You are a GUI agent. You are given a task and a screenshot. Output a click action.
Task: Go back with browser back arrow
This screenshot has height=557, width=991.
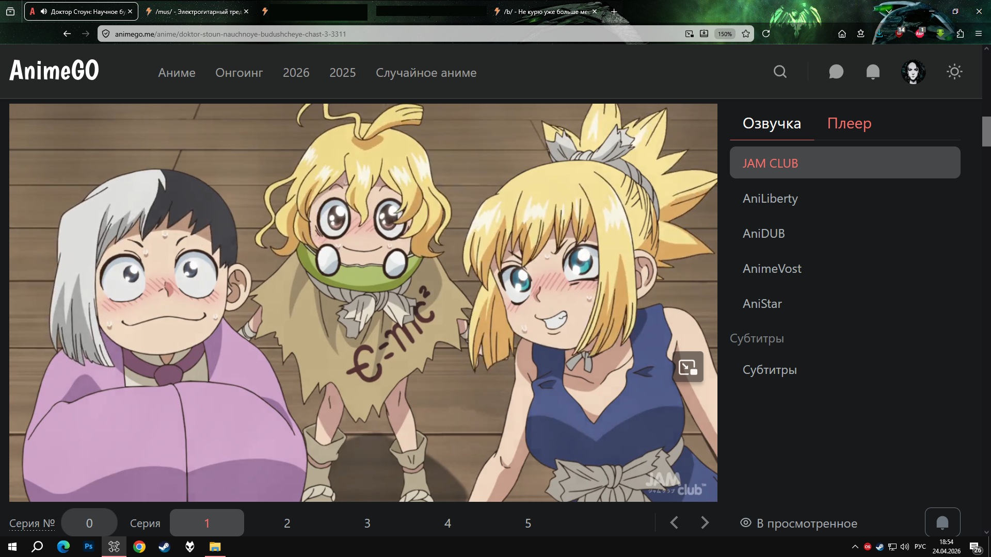[x=67, y=34]
